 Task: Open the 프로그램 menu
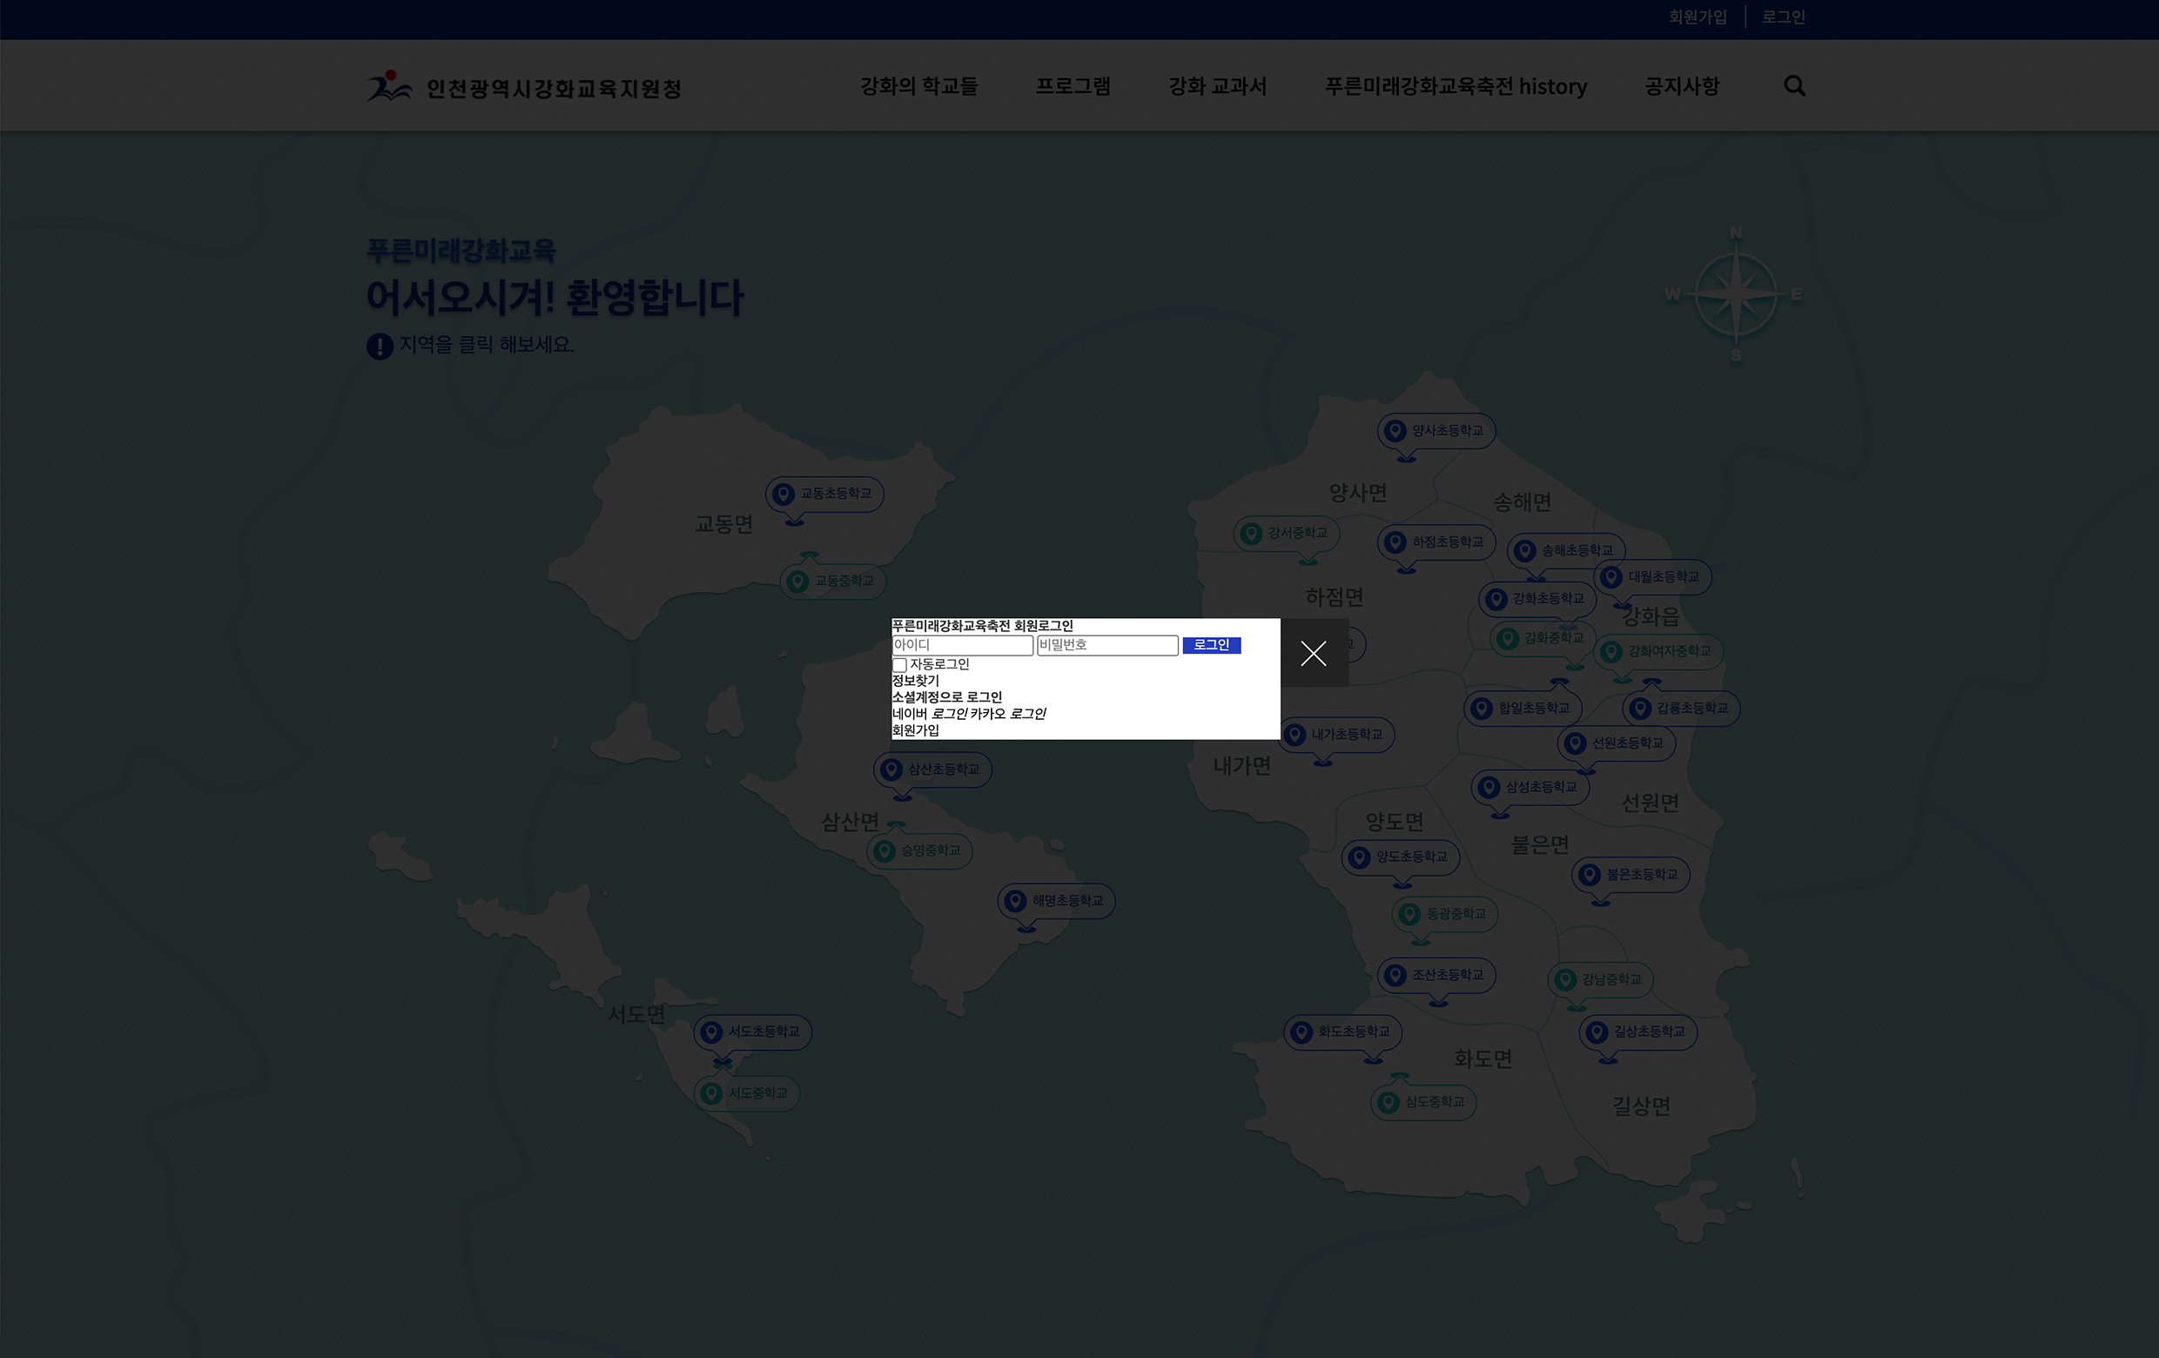point(1073,86)
